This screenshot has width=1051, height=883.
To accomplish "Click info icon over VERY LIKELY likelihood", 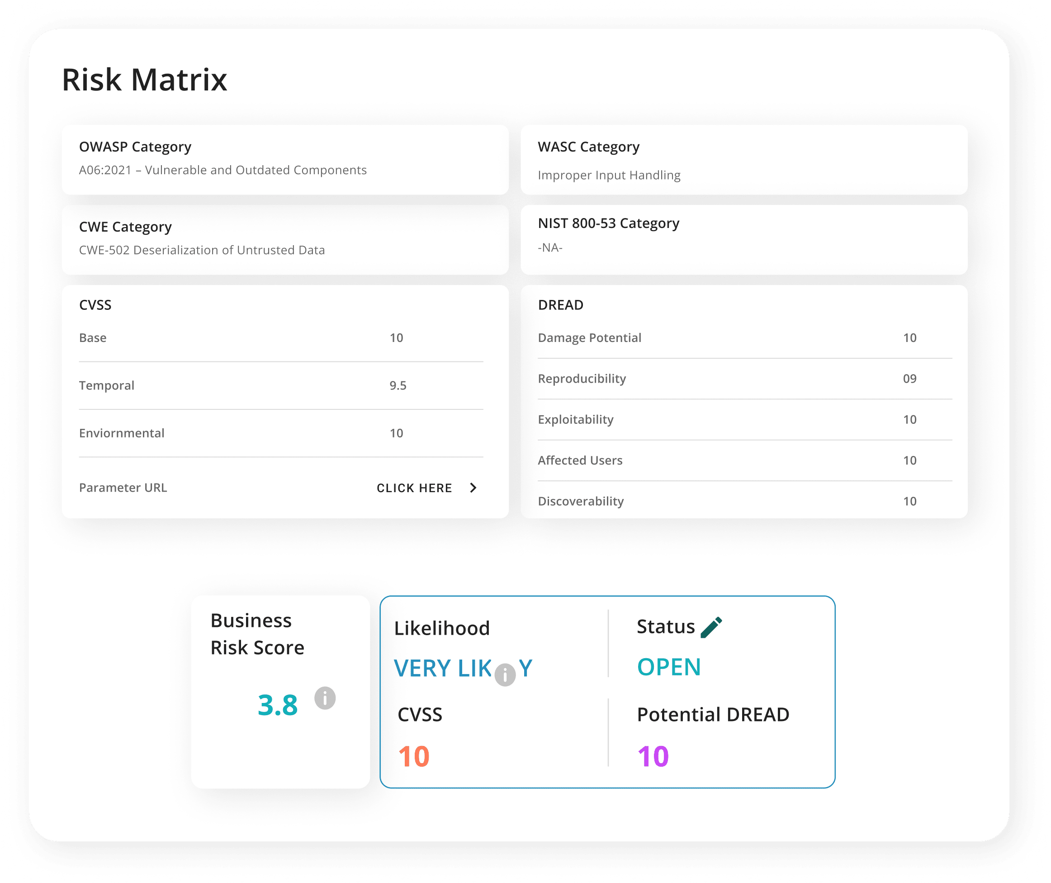I will [x=505, y=675].
